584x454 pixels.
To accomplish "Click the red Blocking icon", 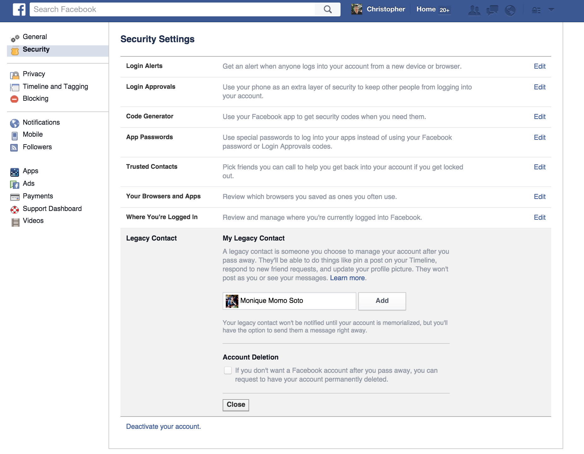I will (x=15, y=99).
